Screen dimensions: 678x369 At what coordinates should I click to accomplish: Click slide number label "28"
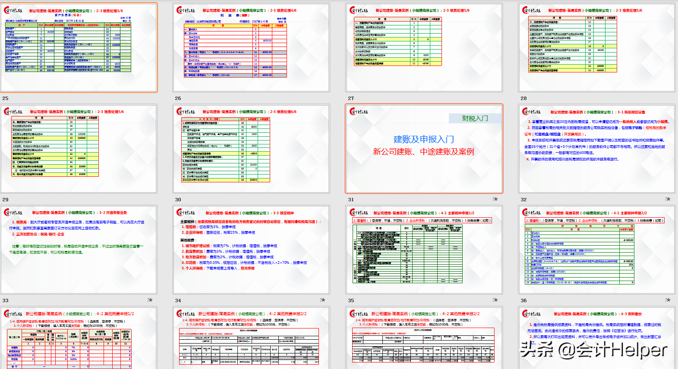point(523,98)
